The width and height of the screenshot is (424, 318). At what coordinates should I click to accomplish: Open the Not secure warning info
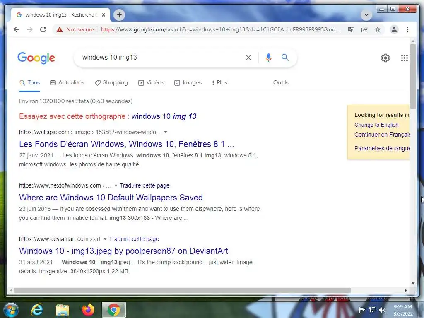[75, 29]
